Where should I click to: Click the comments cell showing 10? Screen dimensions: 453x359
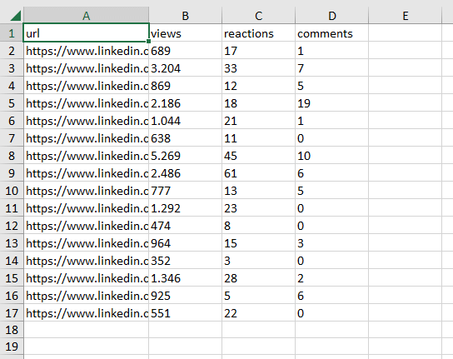(332, 156)
